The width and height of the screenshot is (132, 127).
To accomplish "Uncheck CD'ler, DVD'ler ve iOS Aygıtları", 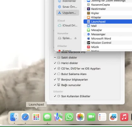I will (x=55, y=68).
